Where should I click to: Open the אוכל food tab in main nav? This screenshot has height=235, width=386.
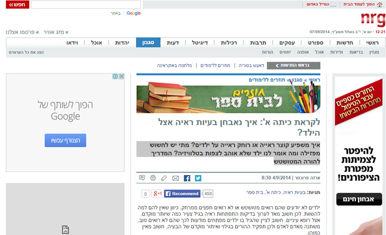coord(96,43)
